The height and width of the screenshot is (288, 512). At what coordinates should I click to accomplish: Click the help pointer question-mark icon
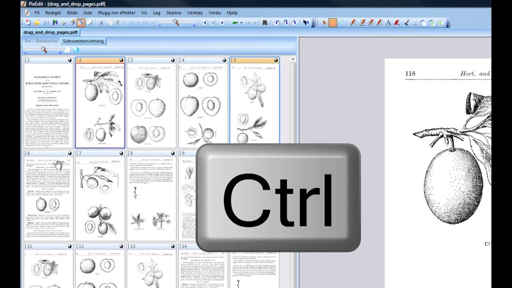pyautogui.click(x=306, y=23)
